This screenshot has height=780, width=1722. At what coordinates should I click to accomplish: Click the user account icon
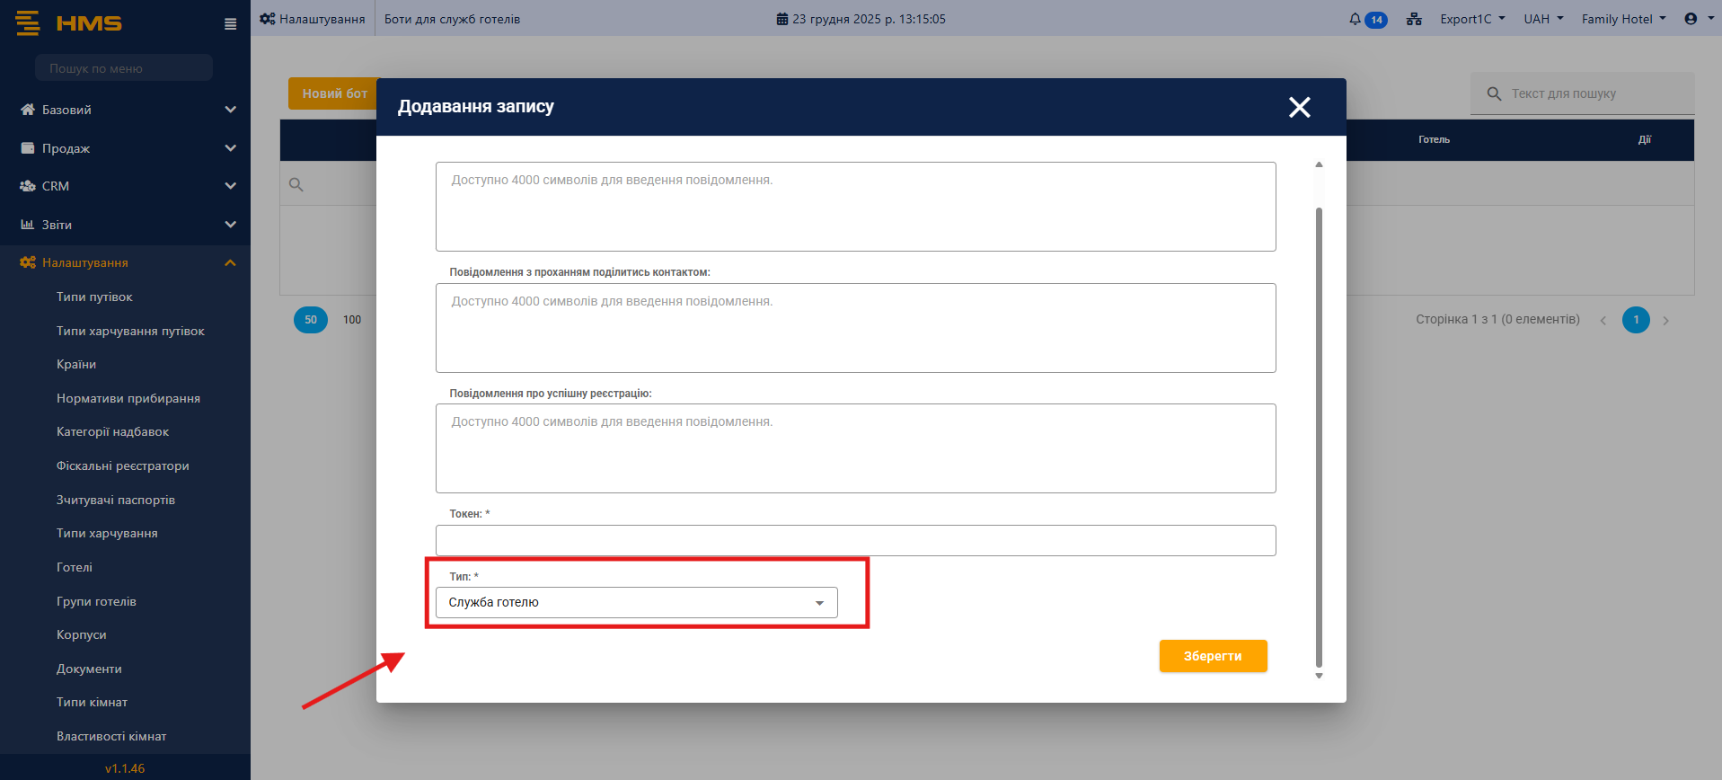(x=1691, y=19)
